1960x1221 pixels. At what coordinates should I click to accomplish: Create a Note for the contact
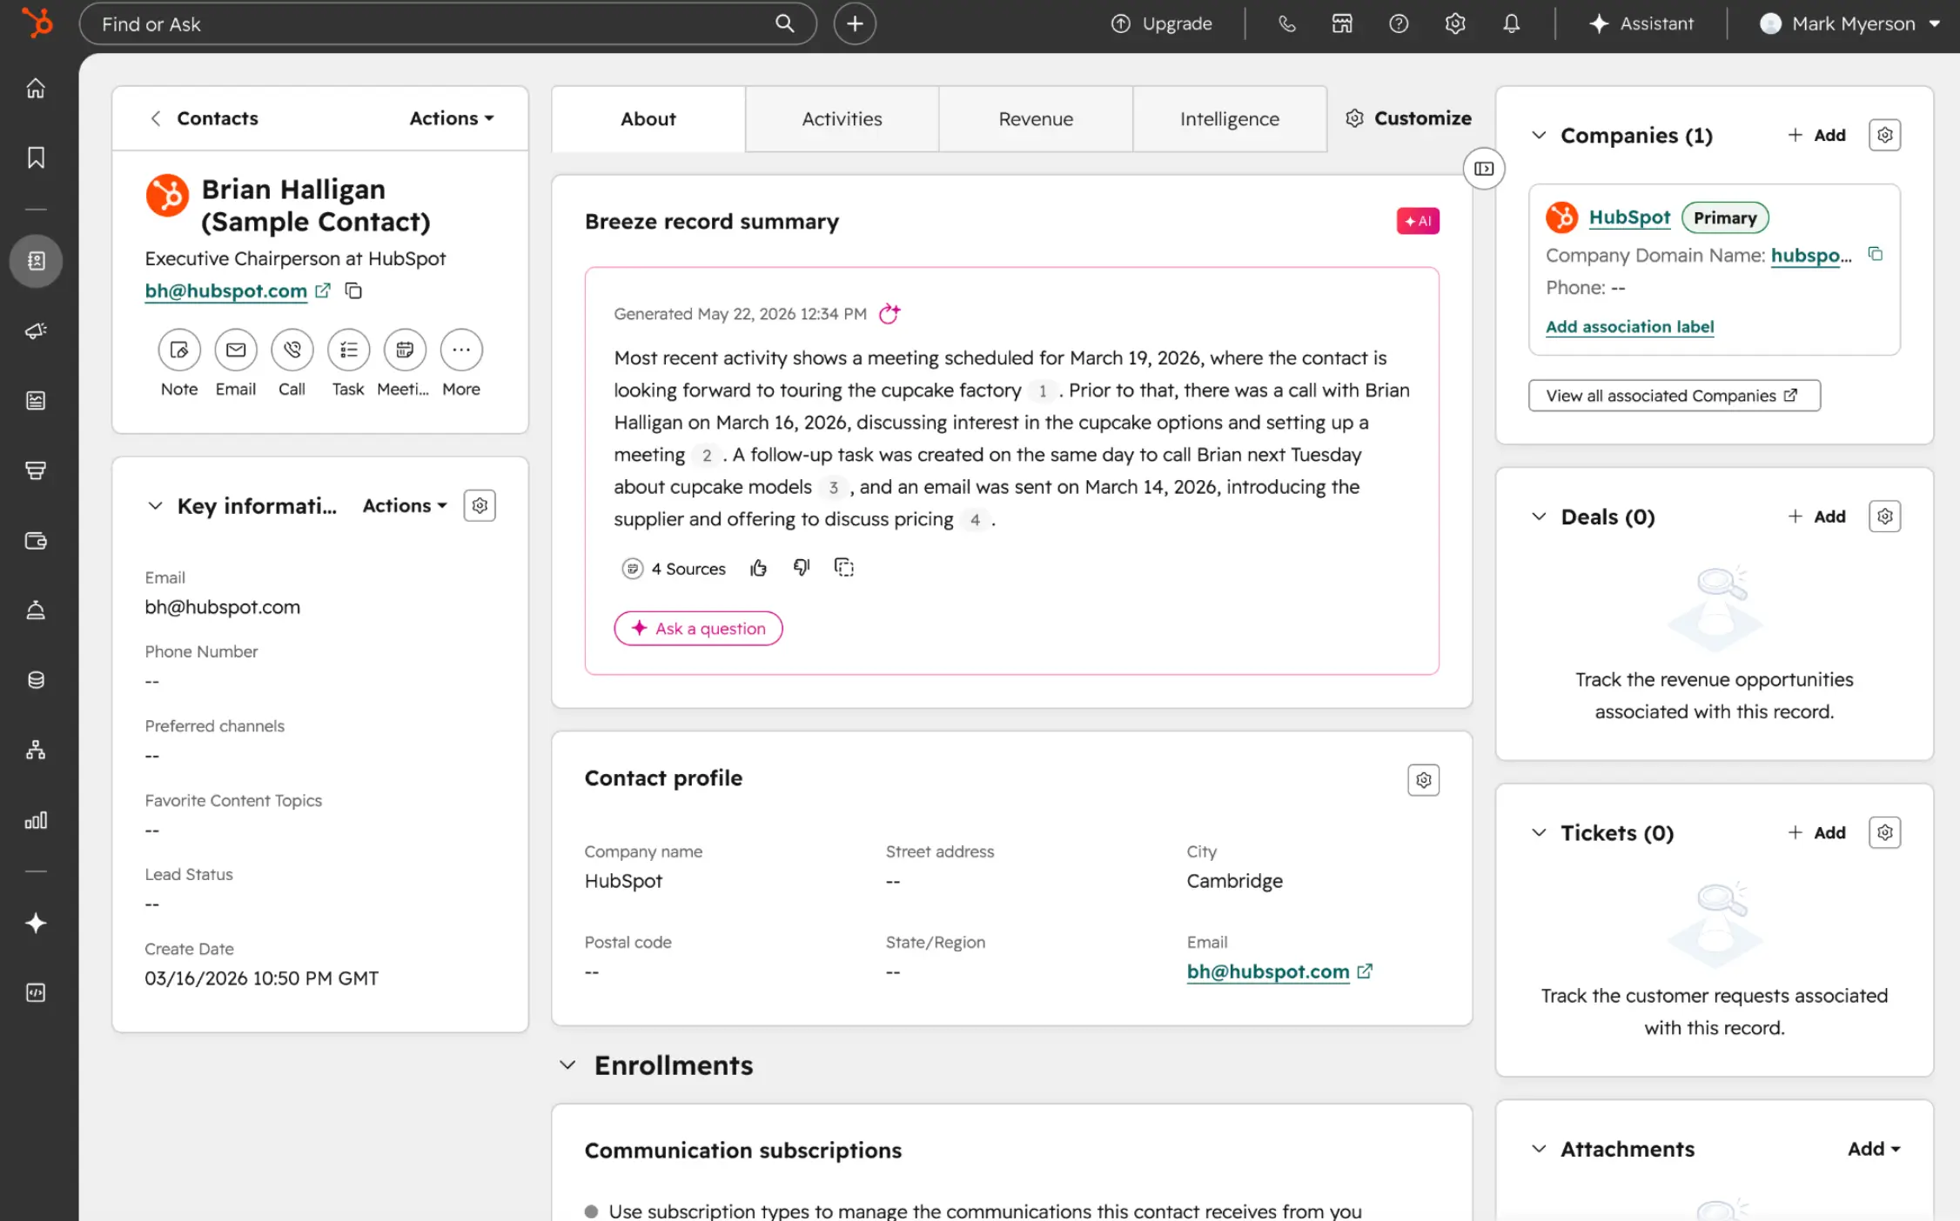click(x=179, y=350)
